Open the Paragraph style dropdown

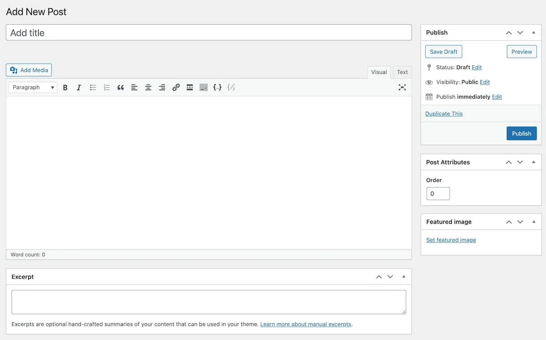tap(32, 87)
